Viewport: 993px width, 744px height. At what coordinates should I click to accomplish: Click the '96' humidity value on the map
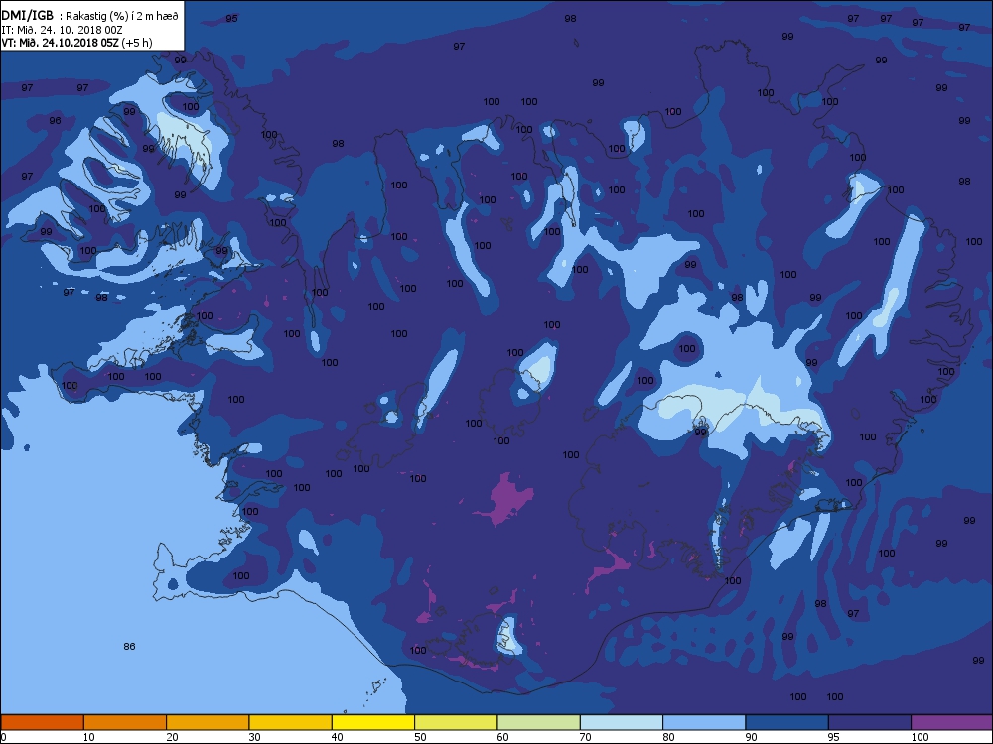(x=55, y=120)
